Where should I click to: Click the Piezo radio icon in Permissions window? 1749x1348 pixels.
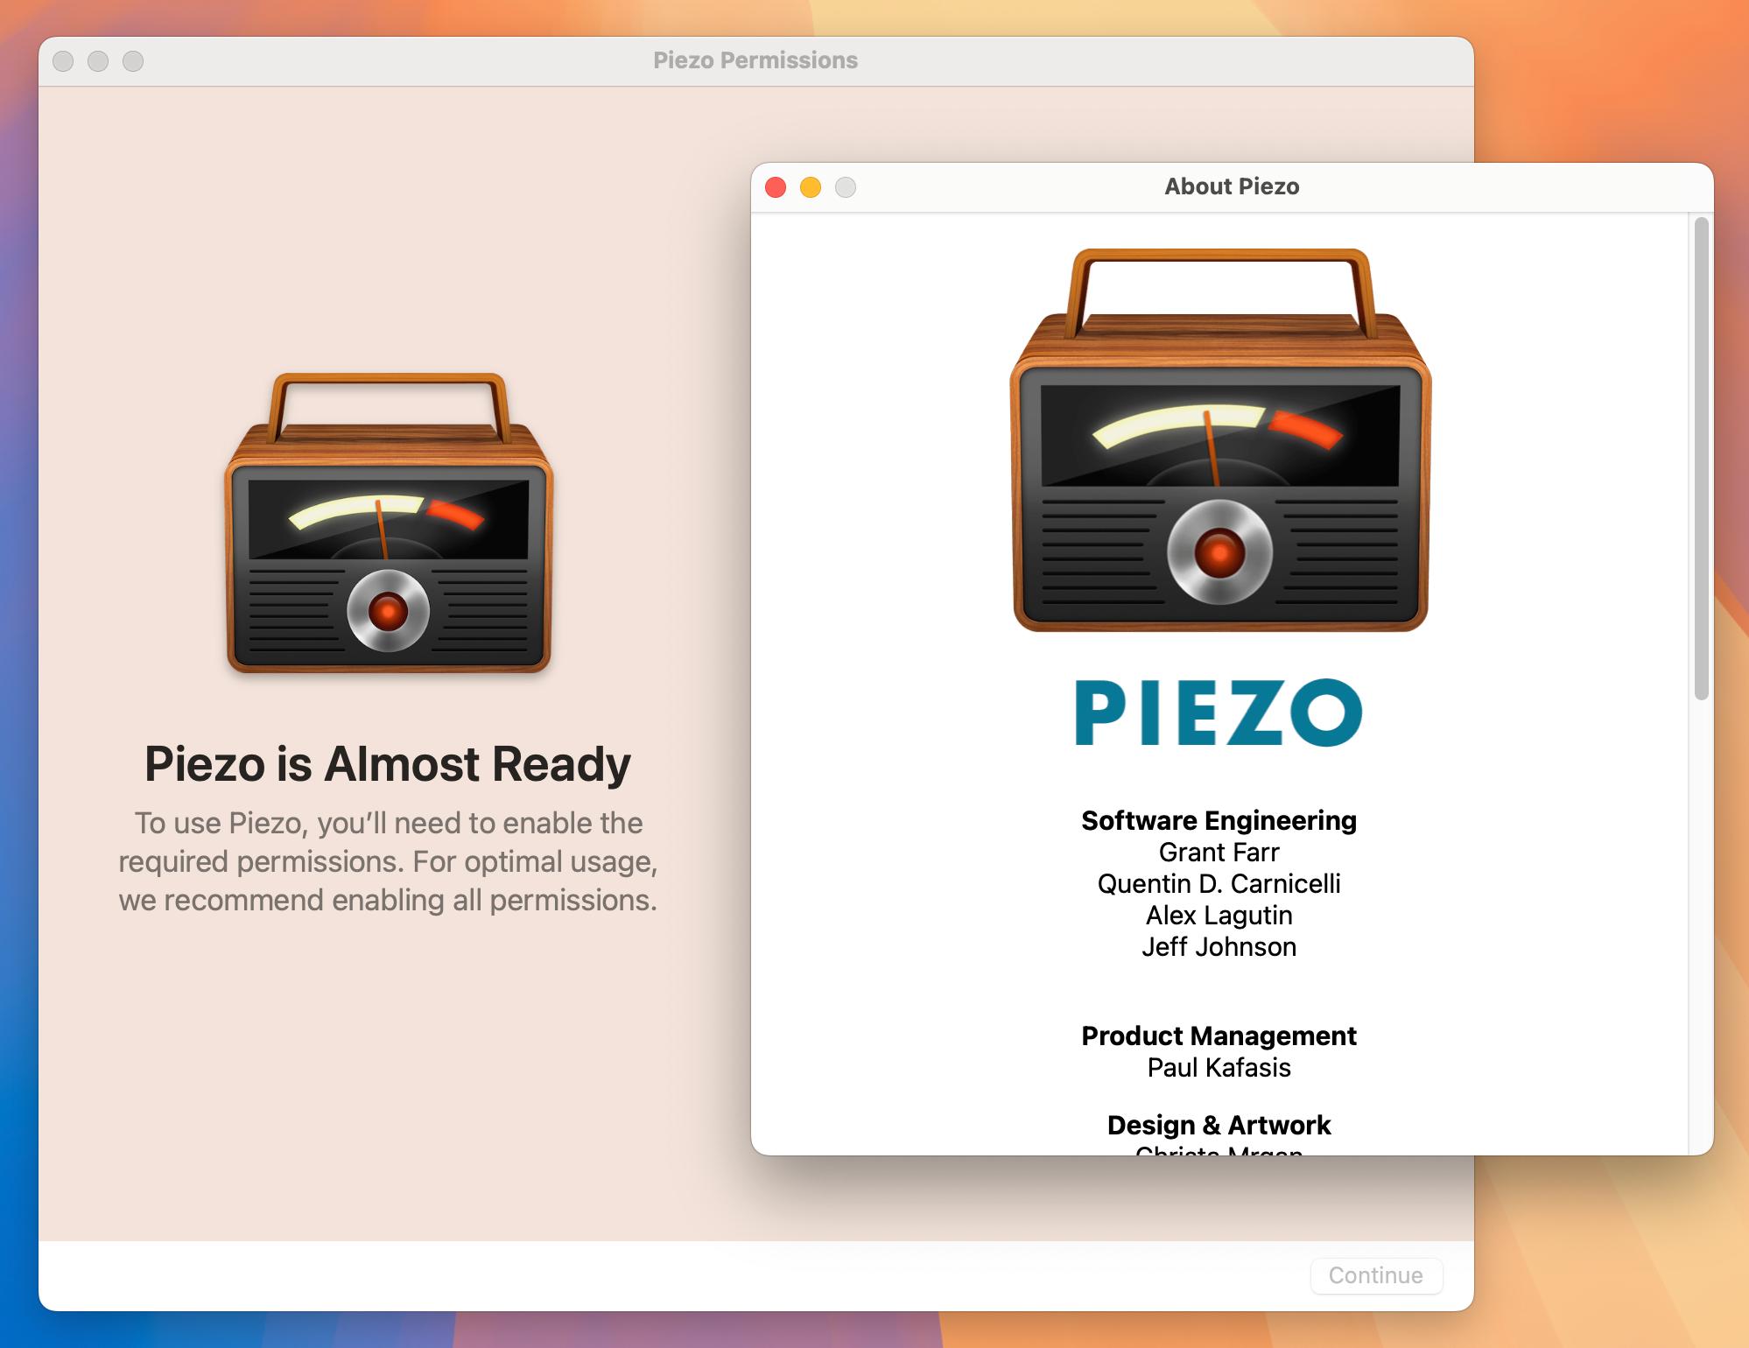point(389,523)
